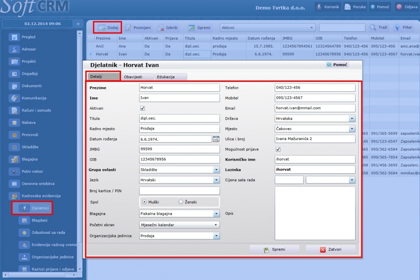The image size is (420, 280).
Task: Open the Kadrovska evidencija icon
Action: click(14, 196)
